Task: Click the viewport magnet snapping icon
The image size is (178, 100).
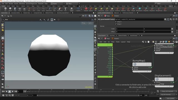Action: click(x=3, y=68)
